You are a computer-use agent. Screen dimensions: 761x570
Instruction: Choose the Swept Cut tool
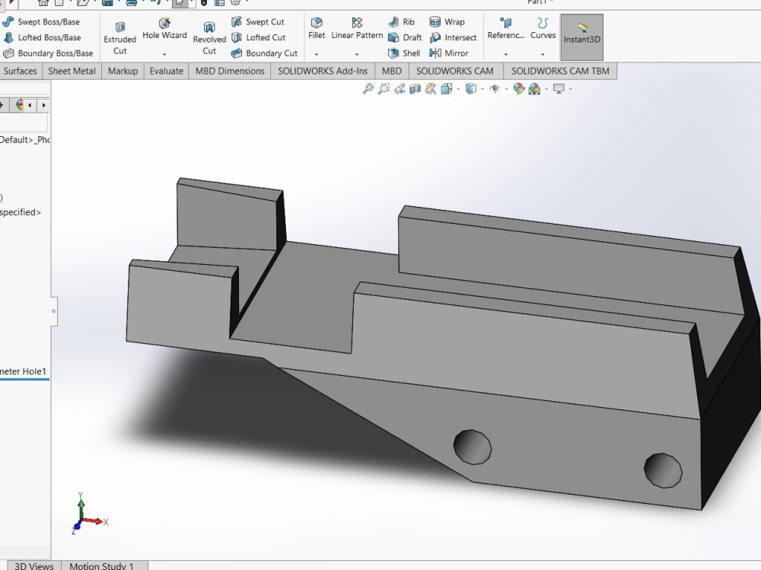(258, 22)
